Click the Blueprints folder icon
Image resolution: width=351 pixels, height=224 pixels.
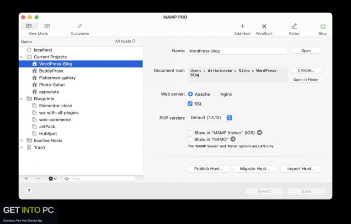coord(29,99)
